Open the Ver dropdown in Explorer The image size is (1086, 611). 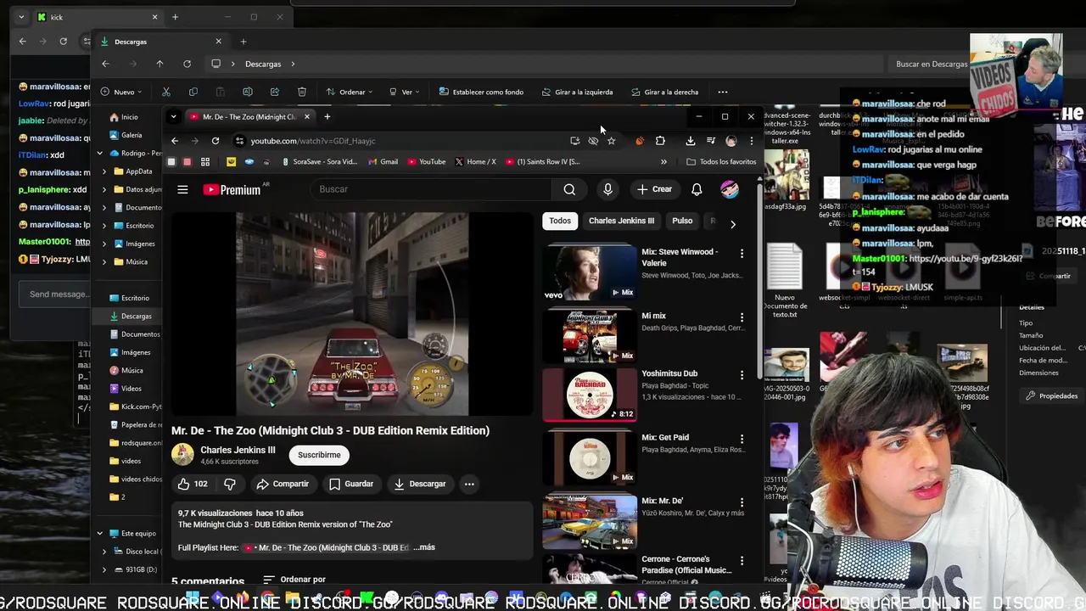click(406, 92)
